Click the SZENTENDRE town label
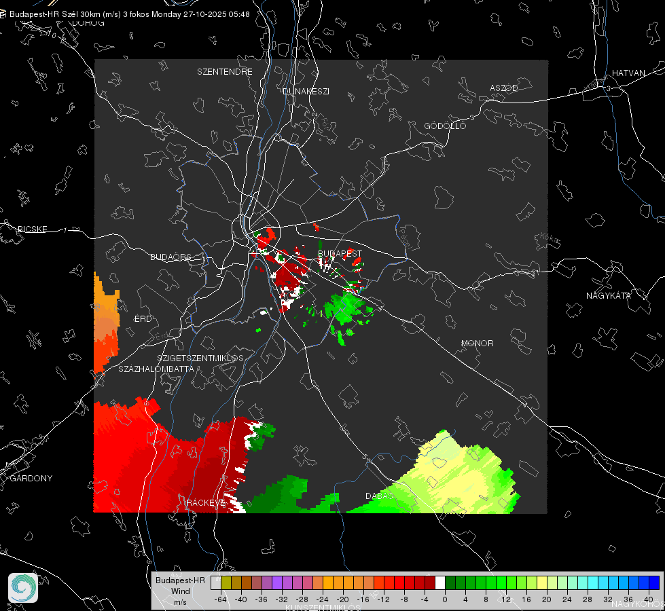665x611 pixels. pyautogui.click(x=225, y=72)
